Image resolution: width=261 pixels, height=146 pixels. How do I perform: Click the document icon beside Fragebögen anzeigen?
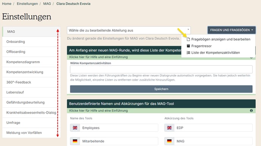pyautogui.click(x=188, y=39)
